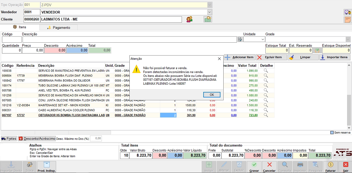Switch to the Pagamento tab

58,28
